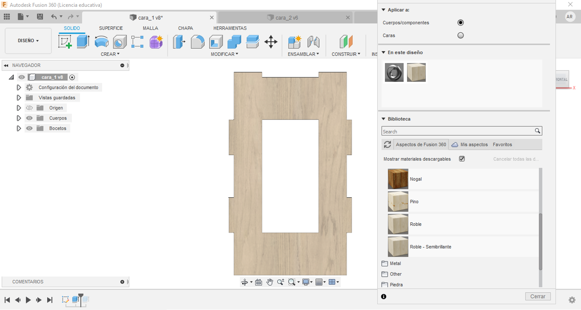Image resolution: width=581 pixels, height=310 pixels.
Task: Open the DISEÑO workspace dropdown
Action: point(28,40)
